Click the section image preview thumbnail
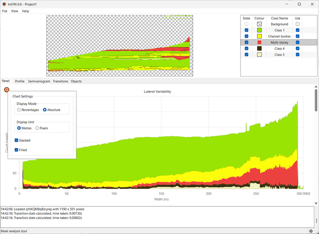The height and width of the screenshot is (234, 319). pos(119,46)
